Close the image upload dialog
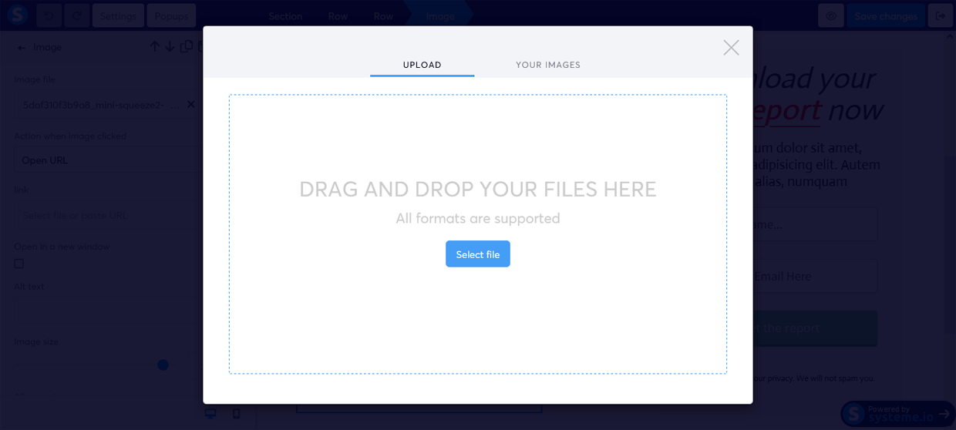This screenshot has height=430, width=956. point(731,48)
